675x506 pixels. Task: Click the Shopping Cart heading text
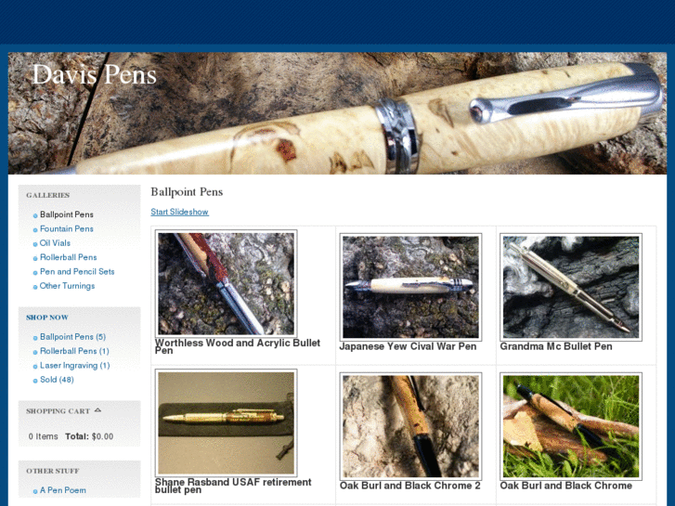pyautogui.click(x=58, y=410)
